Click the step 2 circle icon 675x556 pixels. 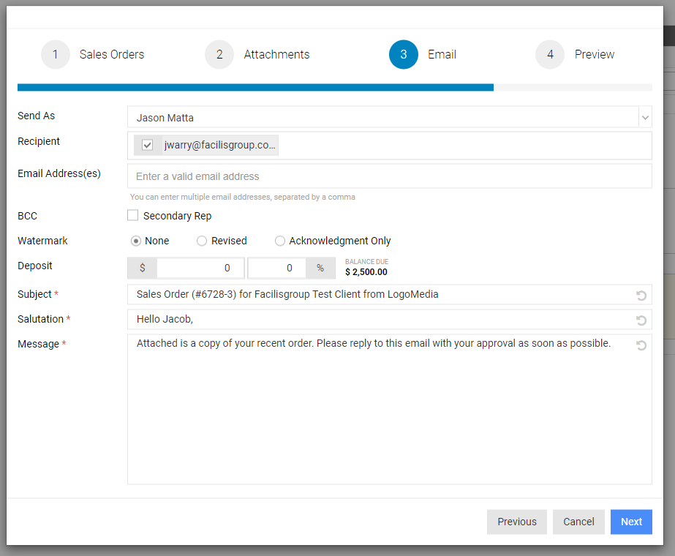(x=219, y=54)
